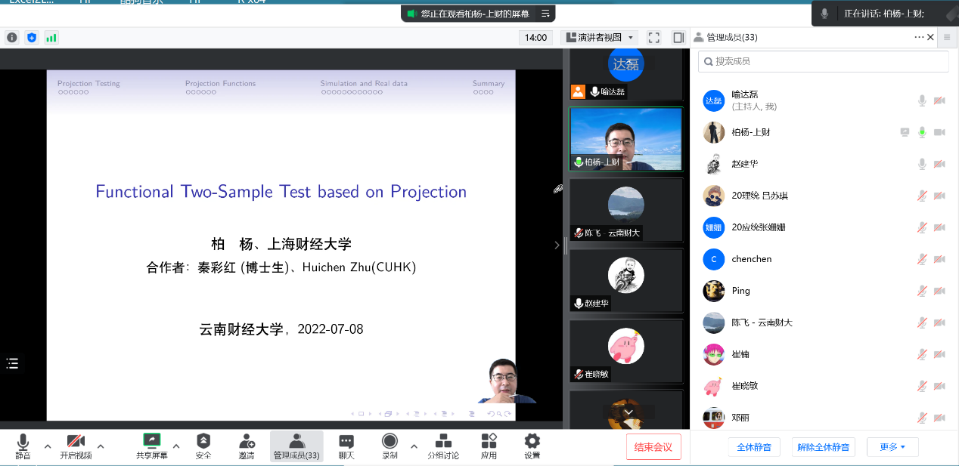959x466 pixels.
Task: Go to Projection Testing slide section
Action: (88, 83)
